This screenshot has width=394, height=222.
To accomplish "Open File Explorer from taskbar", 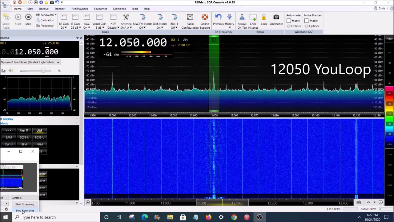I will 170,217.
